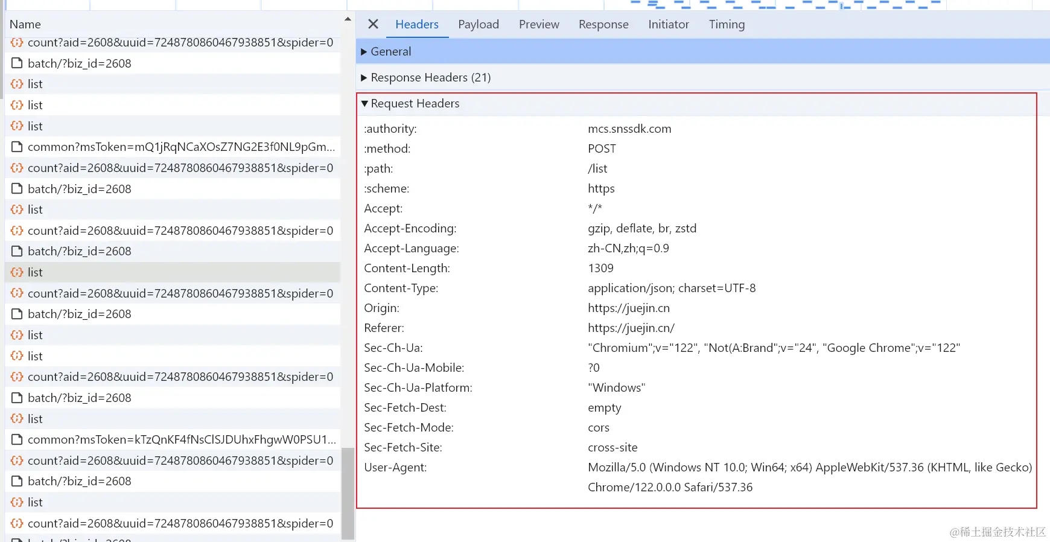
Task: Close the request details pane
Action: 373,24
